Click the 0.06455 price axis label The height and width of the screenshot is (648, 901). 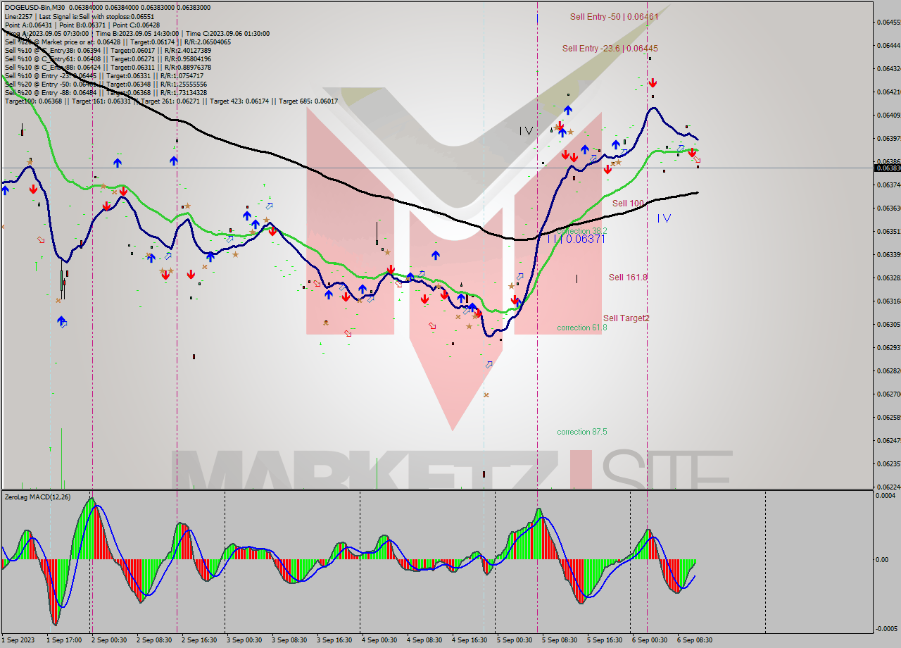888,22
